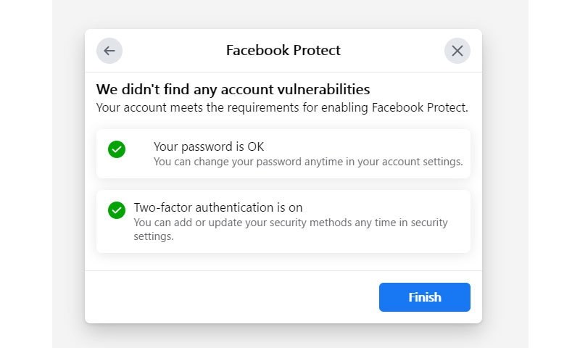
Task: Click 'We didn't find any account vulnerabilities' heading
Action: coord(233,89)
